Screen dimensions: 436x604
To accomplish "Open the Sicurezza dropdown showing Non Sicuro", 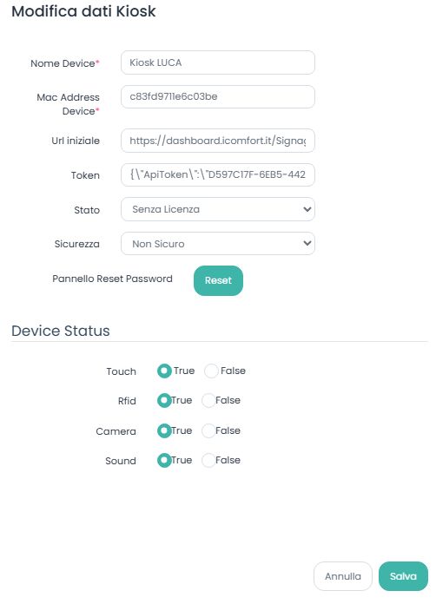I will pos(218,244).
